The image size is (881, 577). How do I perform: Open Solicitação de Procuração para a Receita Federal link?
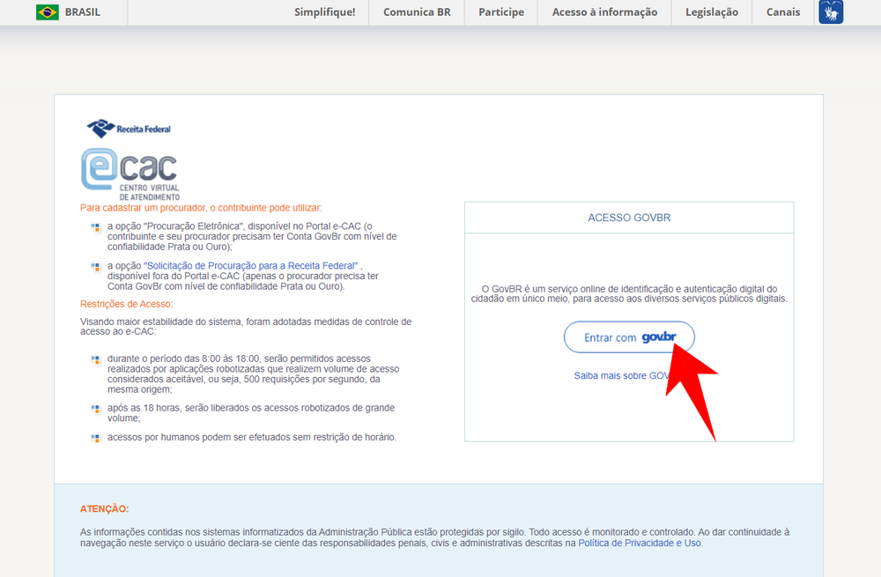(x=250, y=266)
